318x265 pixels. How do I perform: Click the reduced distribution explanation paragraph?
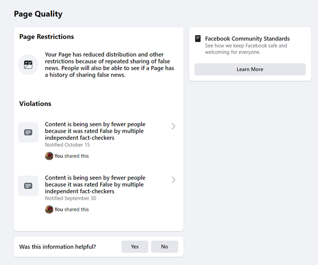click(110, 65)
